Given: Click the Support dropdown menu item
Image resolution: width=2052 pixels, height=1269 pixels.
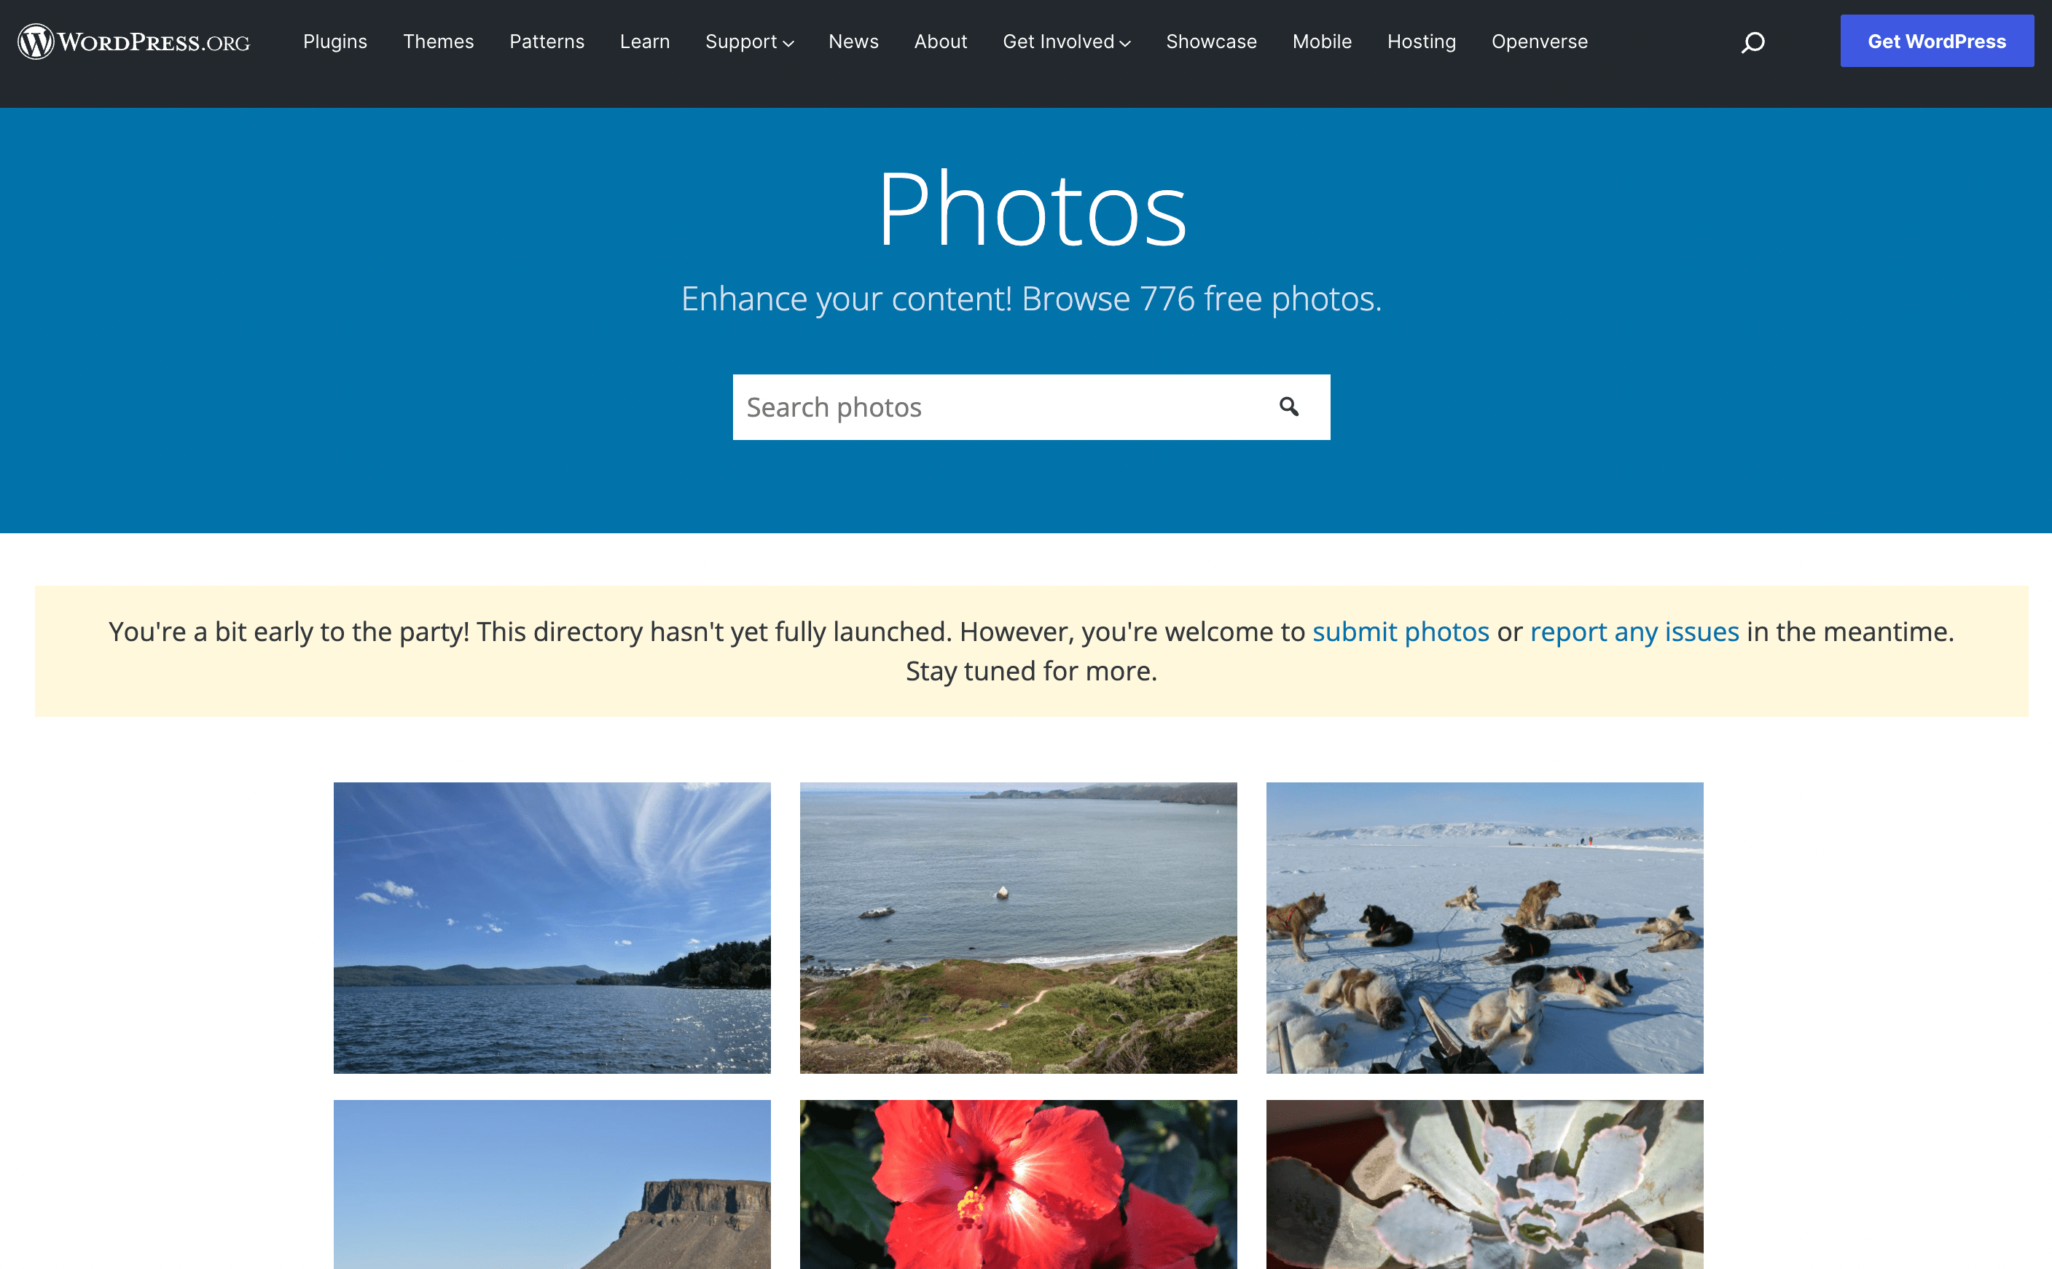Looking at the screenshot, I should click(749, 41).
